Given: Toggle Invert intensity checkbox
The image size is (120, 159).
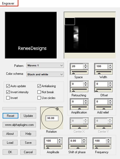Looking at the screenshot, I should 8,92.
